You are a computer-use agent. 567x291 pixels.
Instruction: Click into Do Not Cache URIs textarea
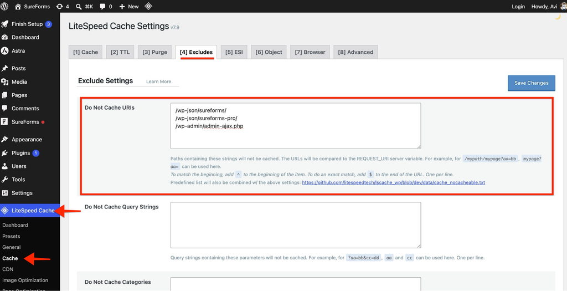pos(296,126)
